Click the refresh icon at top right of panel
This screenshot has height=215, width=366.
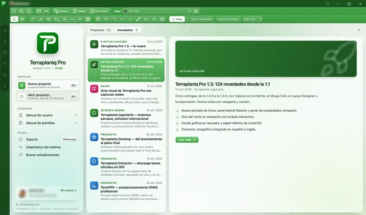point(359,30)
